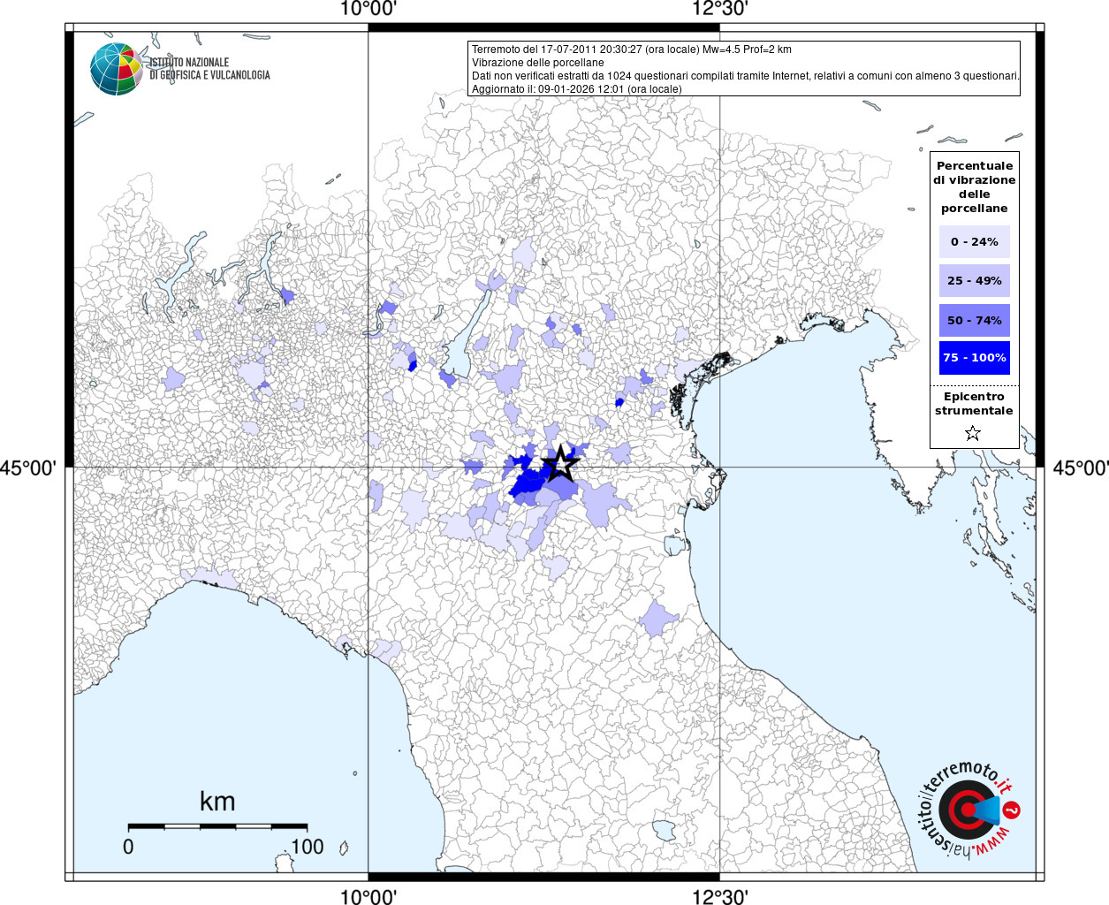
Task: Click the scale bar '0' value
Action: click(128, 847)
